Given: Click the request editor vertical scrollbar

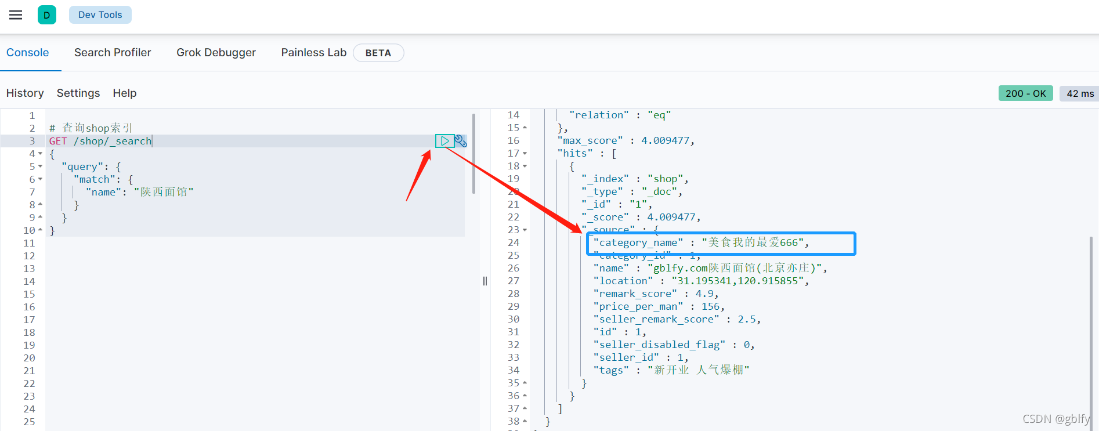Looking at the screenshot, I should tap(473, 154).
